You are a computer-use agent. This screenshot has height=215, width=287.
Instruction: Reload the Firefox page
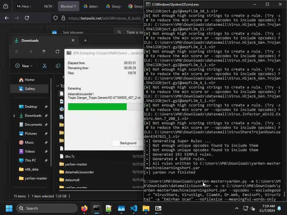27,18
